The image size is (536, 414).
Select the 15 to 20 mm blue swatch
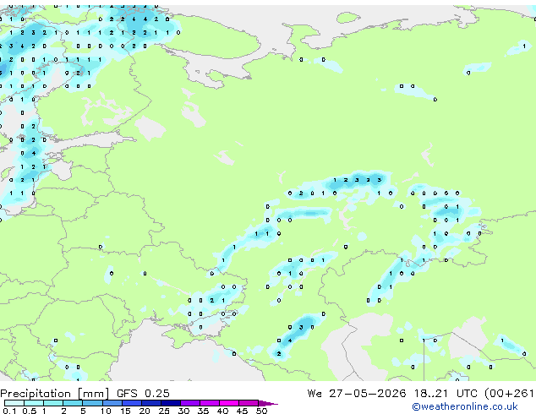[132, 403]
